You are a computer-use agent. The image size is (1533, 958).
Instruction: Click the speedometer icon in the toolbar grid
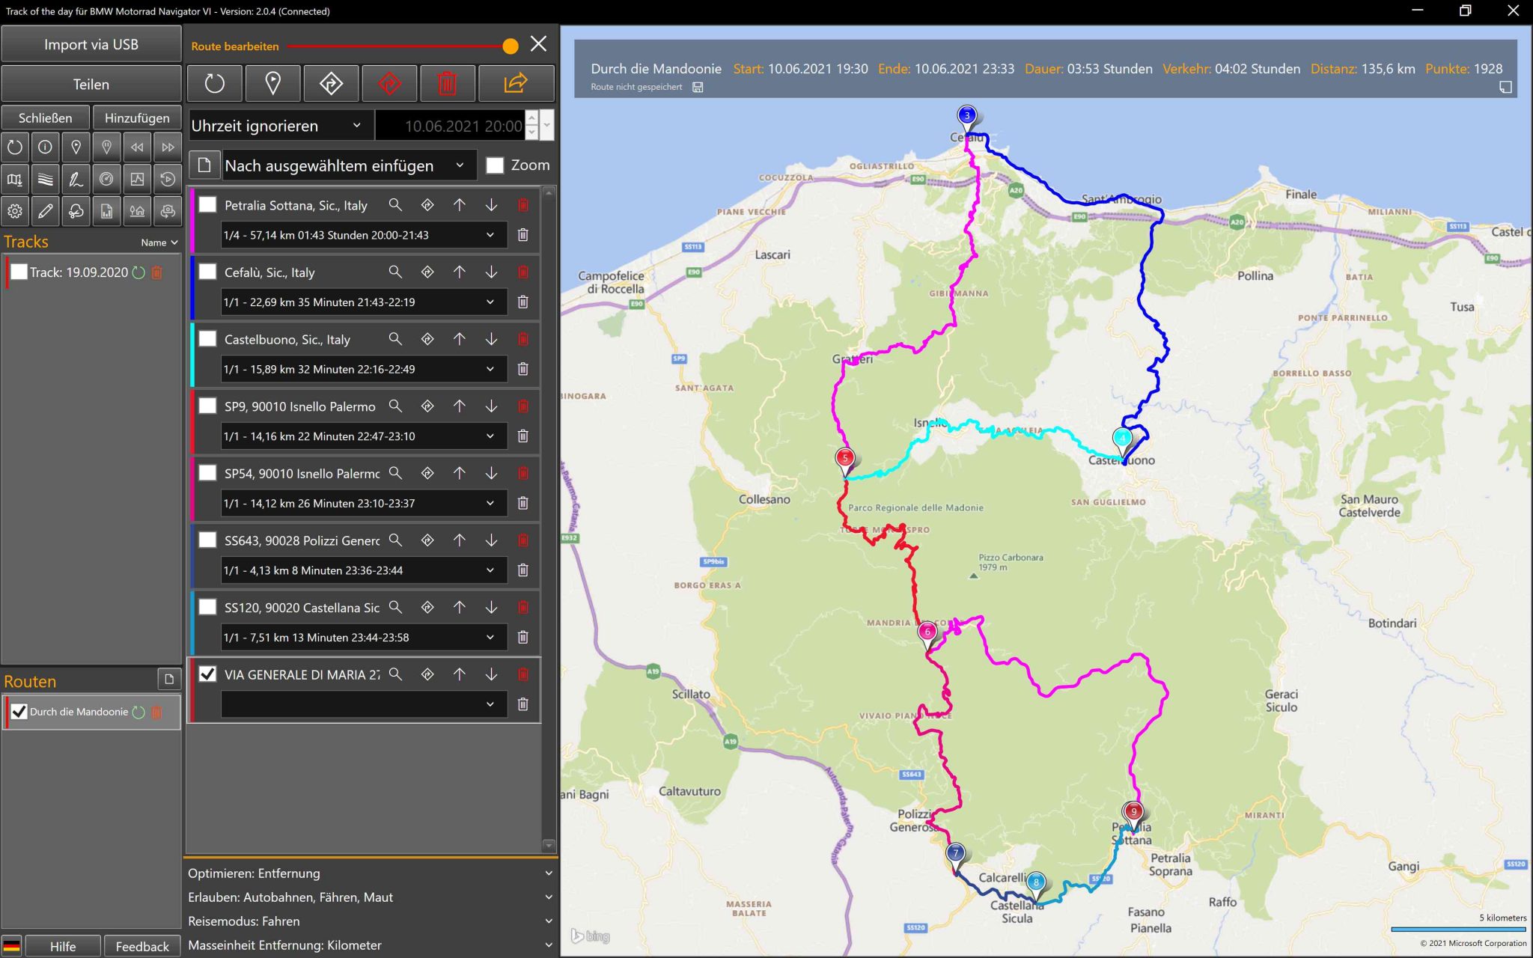click(x=106, y=179)
